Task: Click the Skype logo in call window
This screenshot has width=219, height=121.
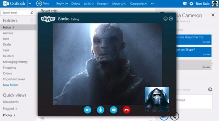Action: click(x=48, y=19)
